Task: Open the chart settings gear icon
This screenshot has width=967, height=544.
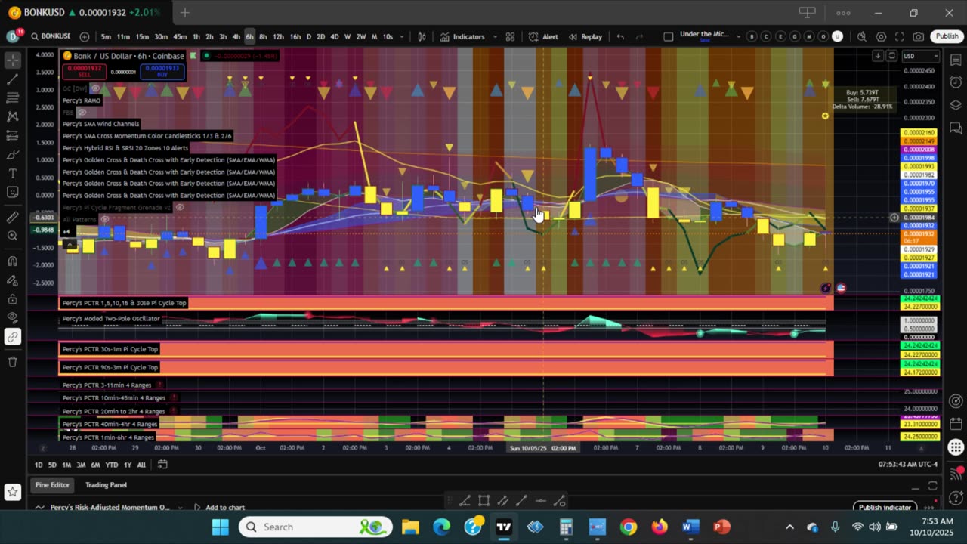Action: click(881, 36)
